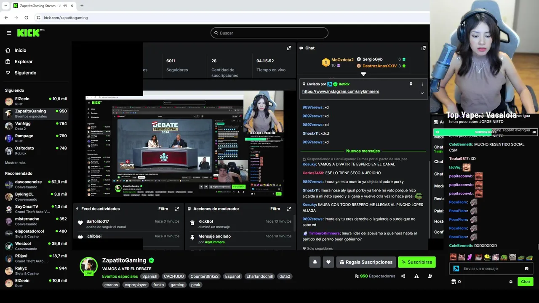This screenshot has width=539, height=303.
Task: Click the green Suscribirse button
Action: tap(417, 262)
